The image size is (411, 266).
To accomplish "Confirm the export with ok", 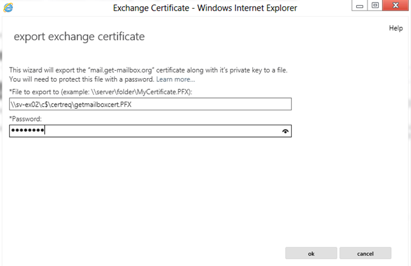I will [x=311, y=253].
